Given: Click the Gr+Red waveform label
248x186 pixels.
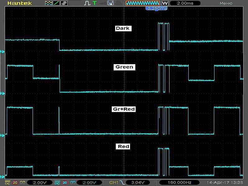Looking at the screenshot, I should (x=124, y=109).
